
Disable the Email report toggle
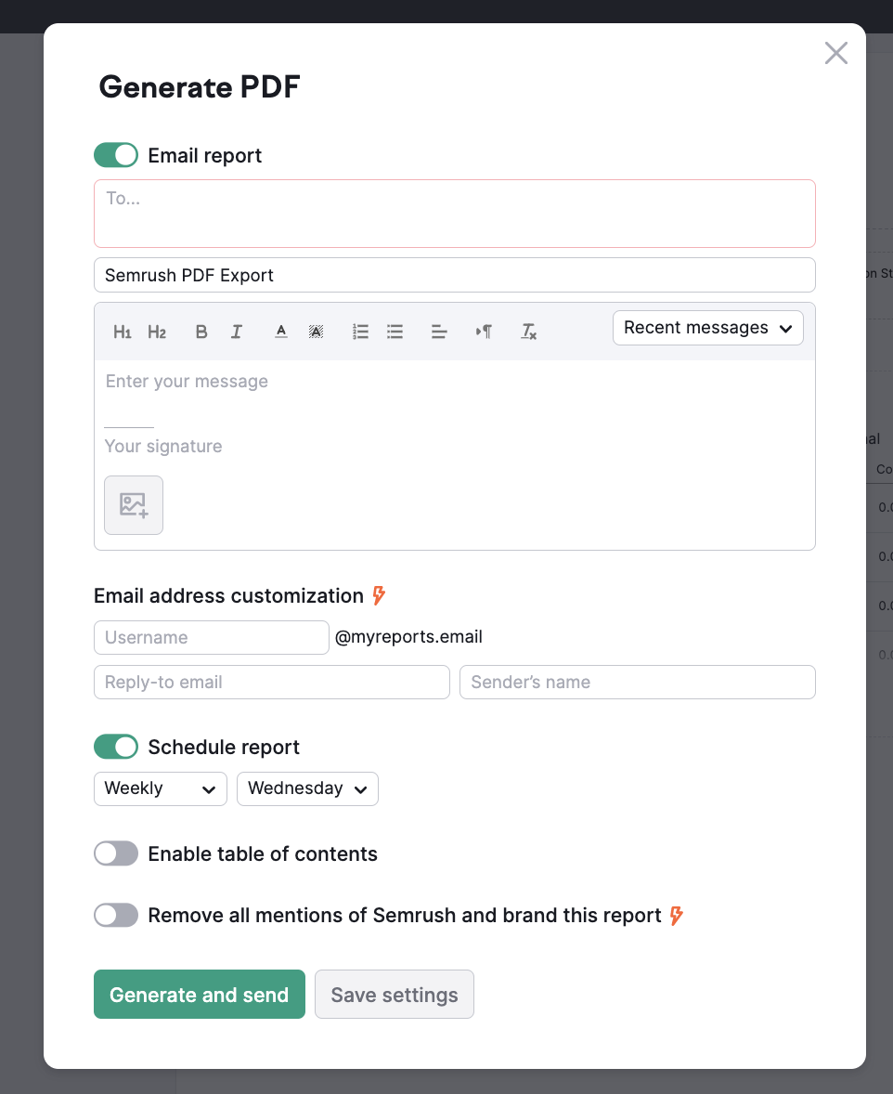click(x=116, y=155)
